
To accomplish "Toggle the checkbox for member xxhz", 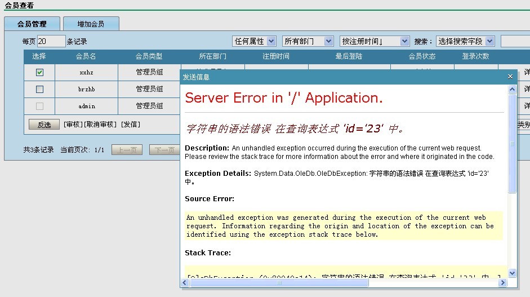I will 39,73.
